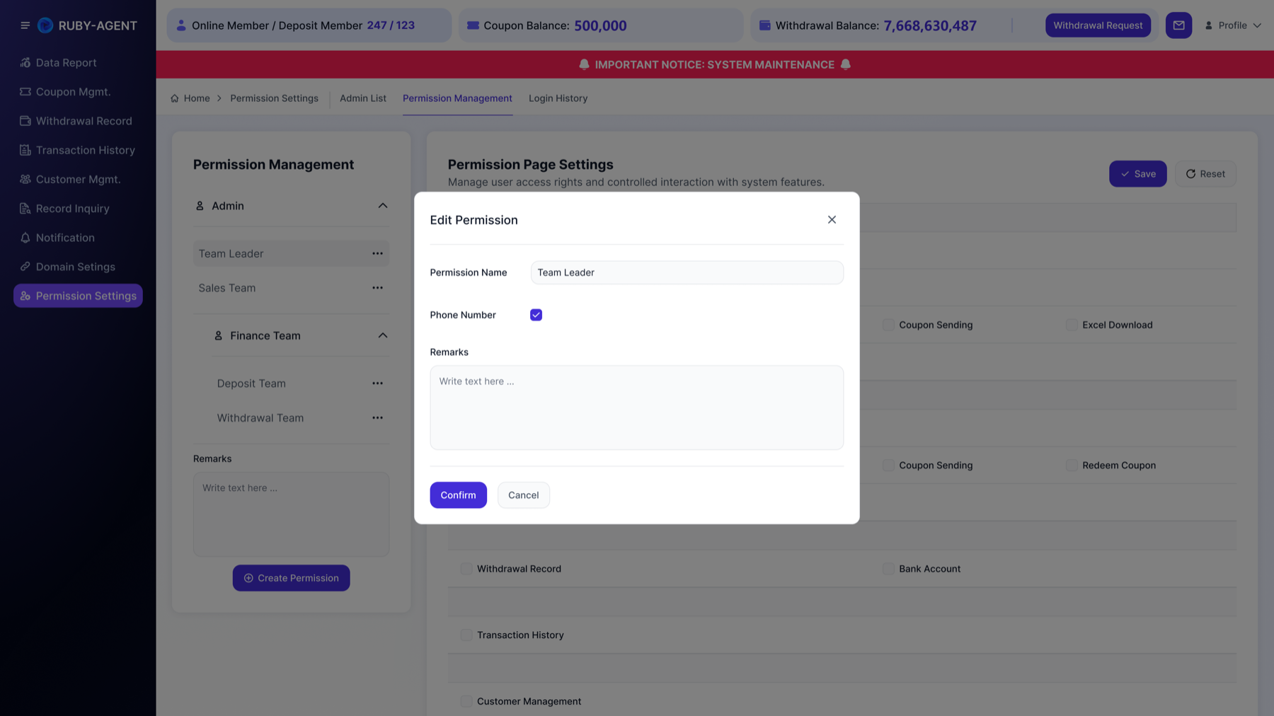Close the Edit Permission dialog with X
This screenshot has height=716, width=1274.
(832, 220)
